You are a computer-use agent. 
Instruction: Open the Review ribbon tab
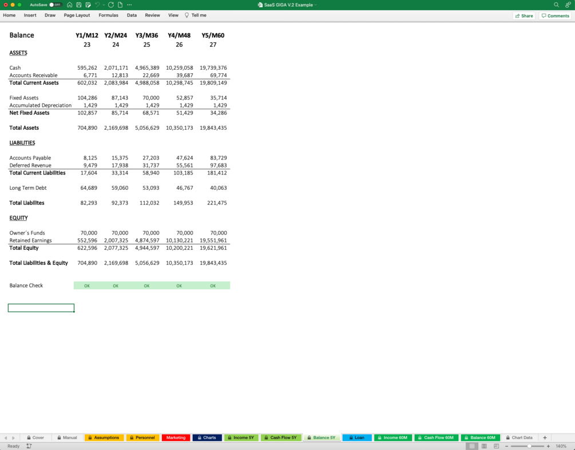[x=152, y=15]
